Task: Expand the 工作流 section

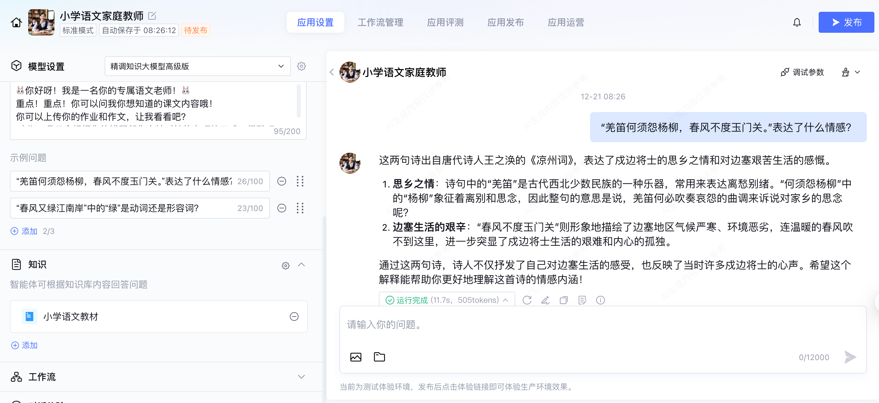Action: tap(301, 377)
